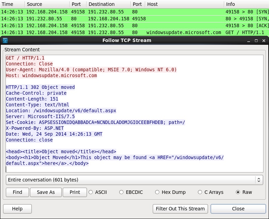Click the 'Content-Length: 151' line
The width and height of the screenshot is (269, 219).
click(32, 99)
